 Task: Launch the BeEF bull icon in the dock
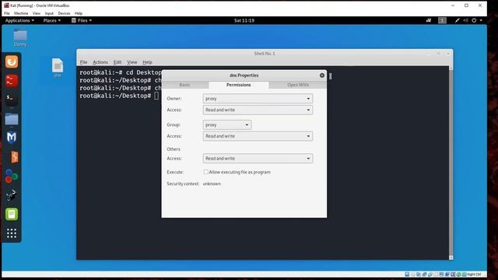coord(12,195)
